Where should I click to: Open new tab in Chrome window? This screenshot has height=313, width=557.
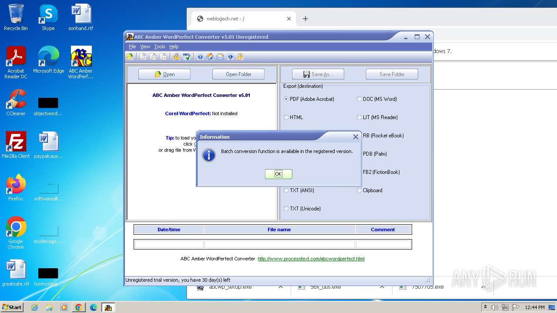tap(305, 19)
